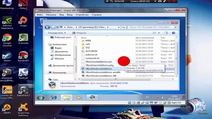Select Сеть in navigation pane
Viewport: 212px width, 119px height.
pos(53,80)
